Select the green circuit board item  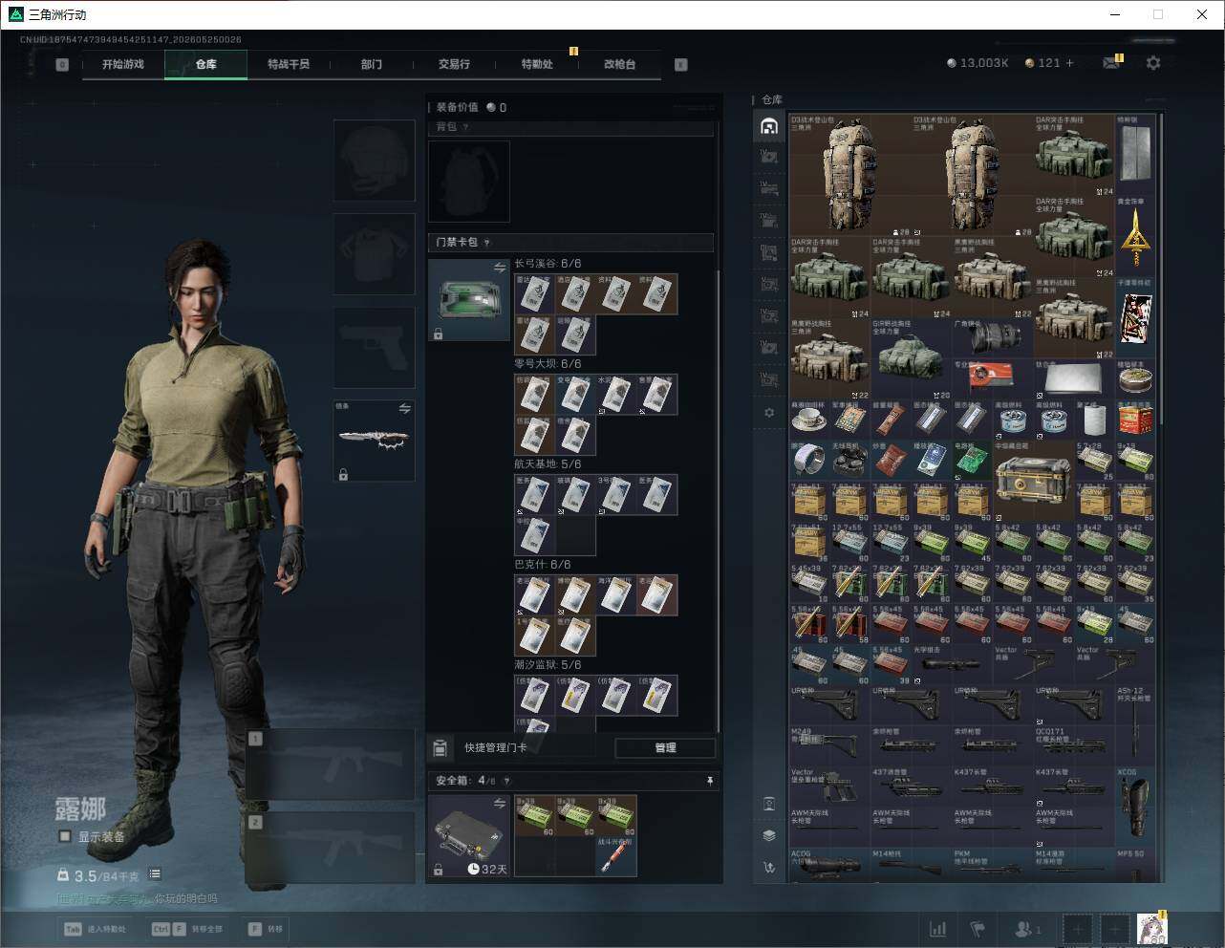(972, 460)
